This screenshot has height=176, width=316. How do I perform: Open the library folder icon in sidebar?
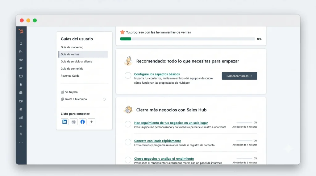(21, 101)
